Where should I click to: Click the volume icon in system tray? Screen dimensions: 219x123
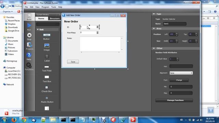pos(201,120)
